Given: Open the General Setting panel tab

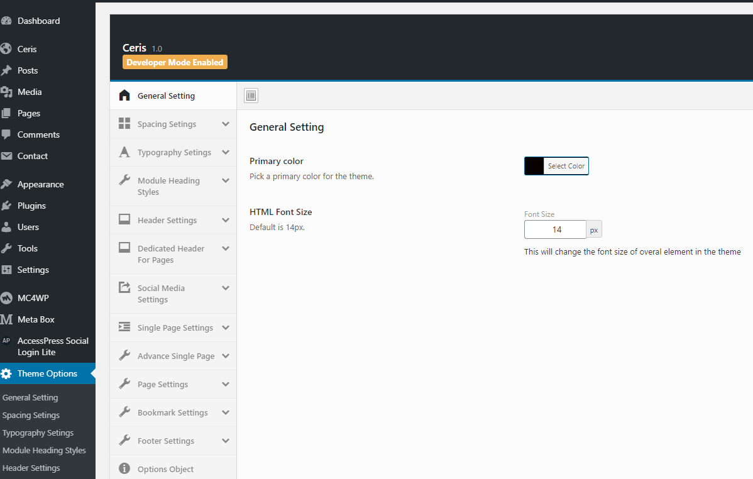Looking at the screenshot, I should point(173,96).
